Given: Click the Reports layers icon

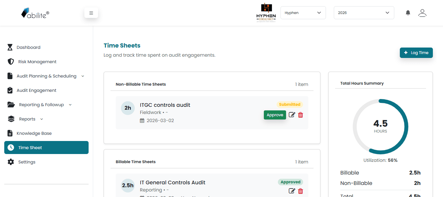Looking at the screenshot, I should click(x=11, y=119).
